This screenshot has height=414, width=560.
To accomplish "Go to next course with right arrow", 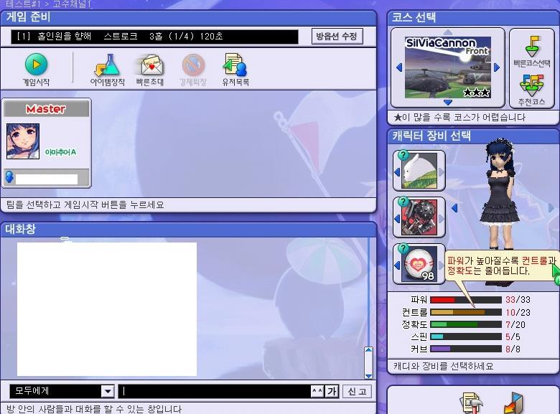I will (497, 67).
